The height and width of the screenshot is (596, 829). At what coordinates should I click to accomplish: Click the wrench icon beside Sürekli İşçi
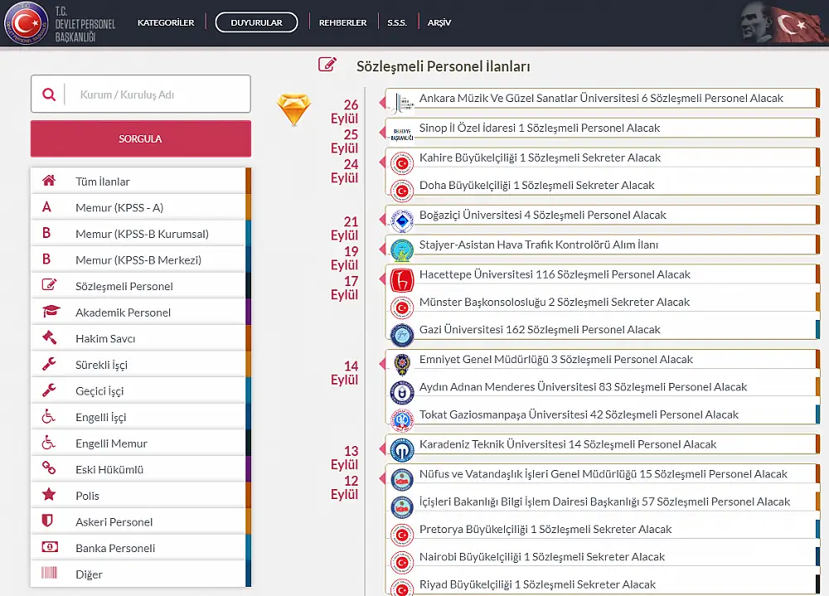click(49, 363)
